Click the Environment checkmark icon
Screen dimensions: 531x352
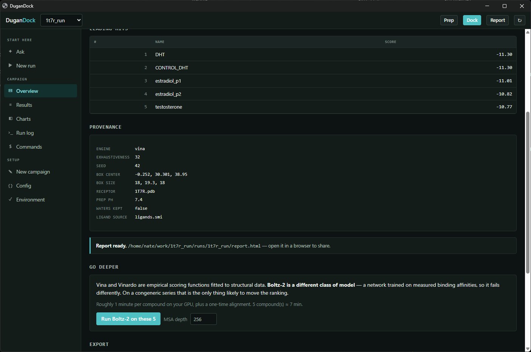tap(10, 200)
